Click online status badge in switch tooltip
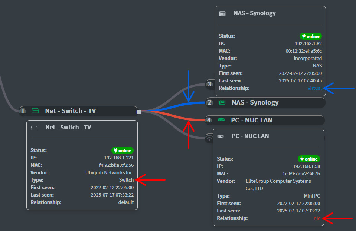Viewport: 356px width, 231px height. tap(123, 150)
